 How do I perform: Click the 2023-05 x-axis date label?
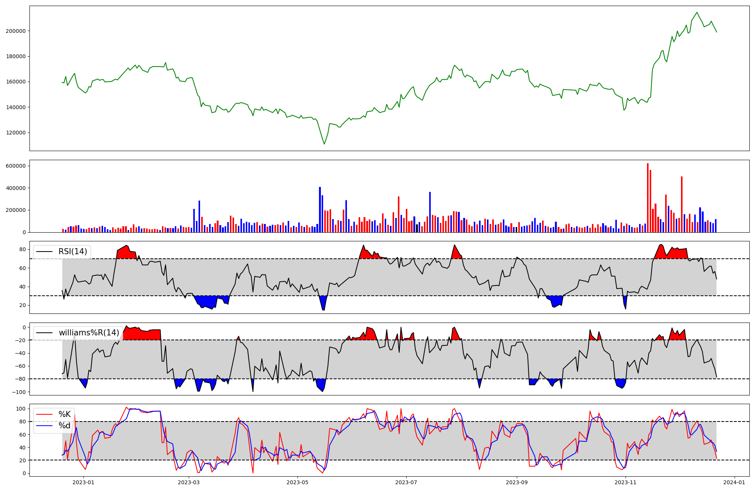coord(297,482)
